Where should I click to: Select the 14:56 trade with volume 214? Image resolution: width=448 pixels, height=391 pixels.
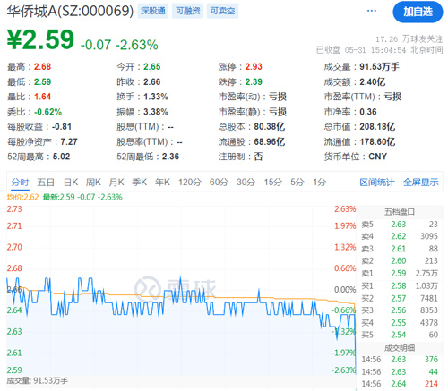pos(400,384)
